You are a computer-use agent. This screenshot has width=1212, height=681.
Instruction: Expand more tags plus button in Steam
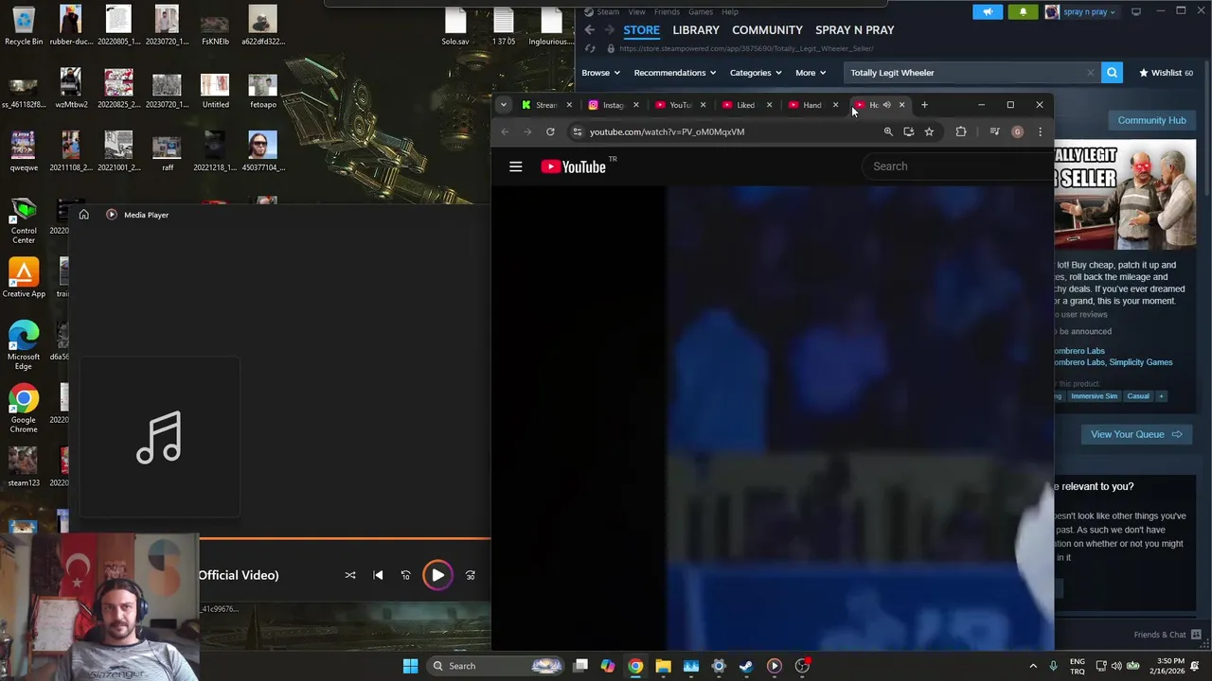[x=1161, y=396]
